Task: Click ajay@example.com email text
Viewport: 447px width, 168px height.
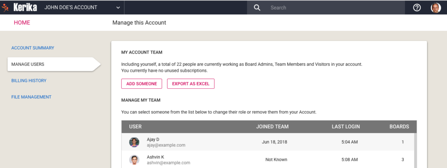Action: pos(166,145)
